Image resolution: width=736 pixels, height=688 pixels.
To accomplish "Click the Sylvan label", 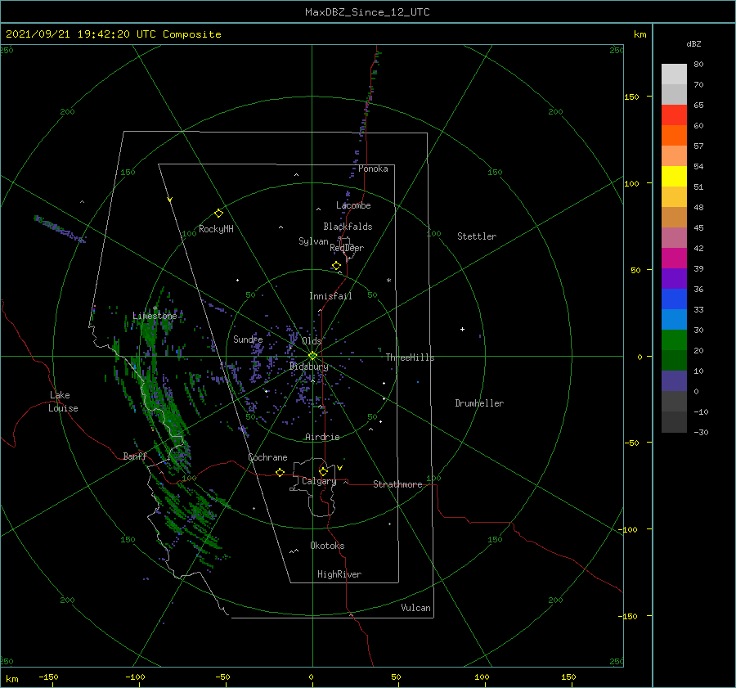I will point(313,241).
